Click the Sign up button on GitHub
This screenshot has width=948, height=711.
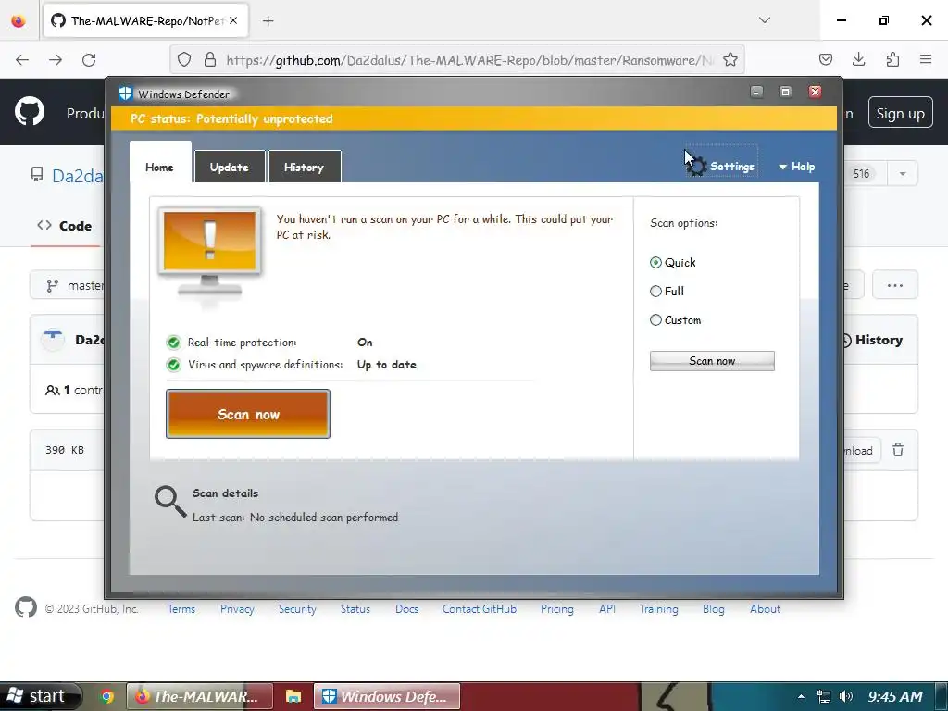pyautogui.click(x=900, y=113)
